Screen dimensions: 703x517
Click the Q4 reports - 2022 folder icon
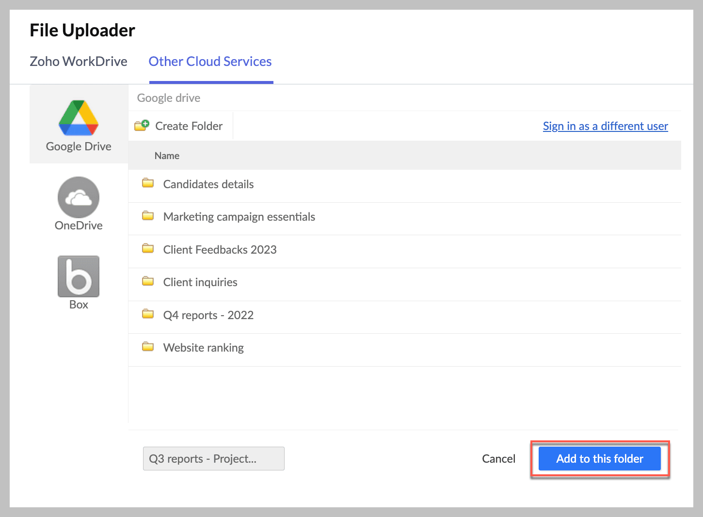pos(148,314)
